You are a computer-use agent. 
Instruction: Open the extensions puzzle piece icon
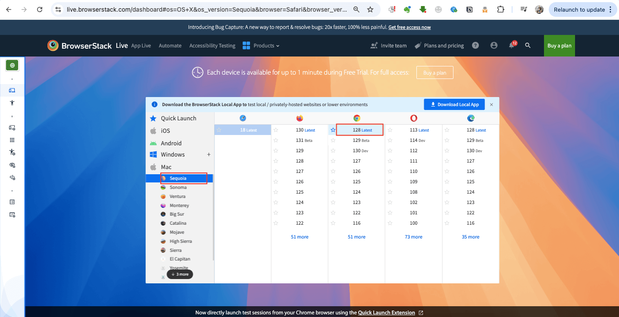pos(500,9)
